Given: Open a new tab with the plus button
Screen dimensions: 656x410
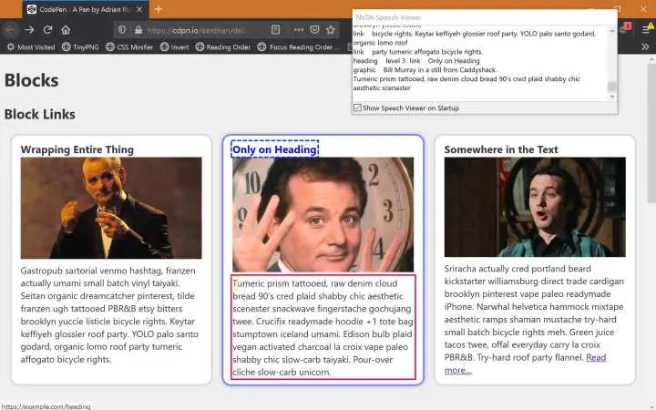Looking at the screenshot, I should [x=159, y=9].
